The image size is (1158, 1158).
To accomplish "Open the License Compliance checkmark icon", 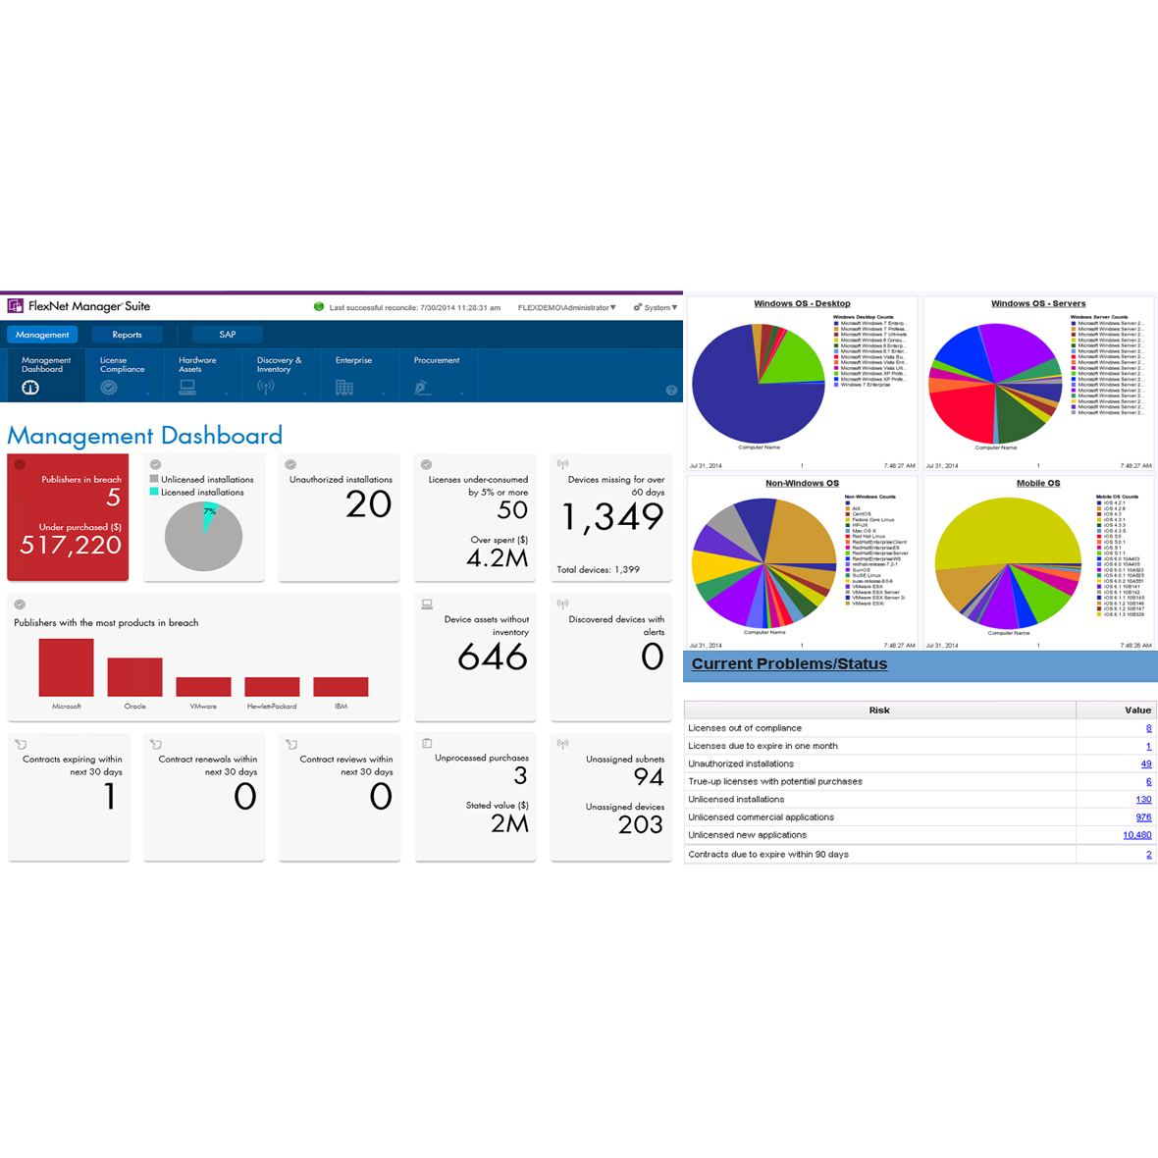I will 109,387.
